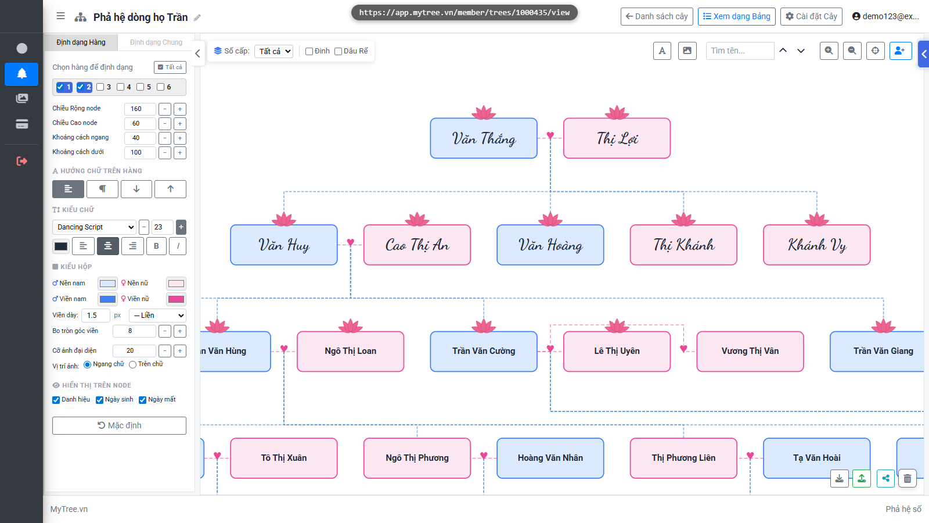
Task: Zoom in on the tree
Action: click(829, 51)
